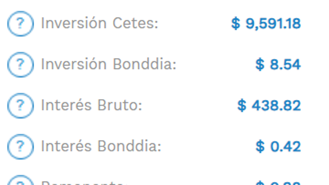Click the word "Bruto" in the third row
The height and width of the screenshot is (185, 329).
[120, 106]
